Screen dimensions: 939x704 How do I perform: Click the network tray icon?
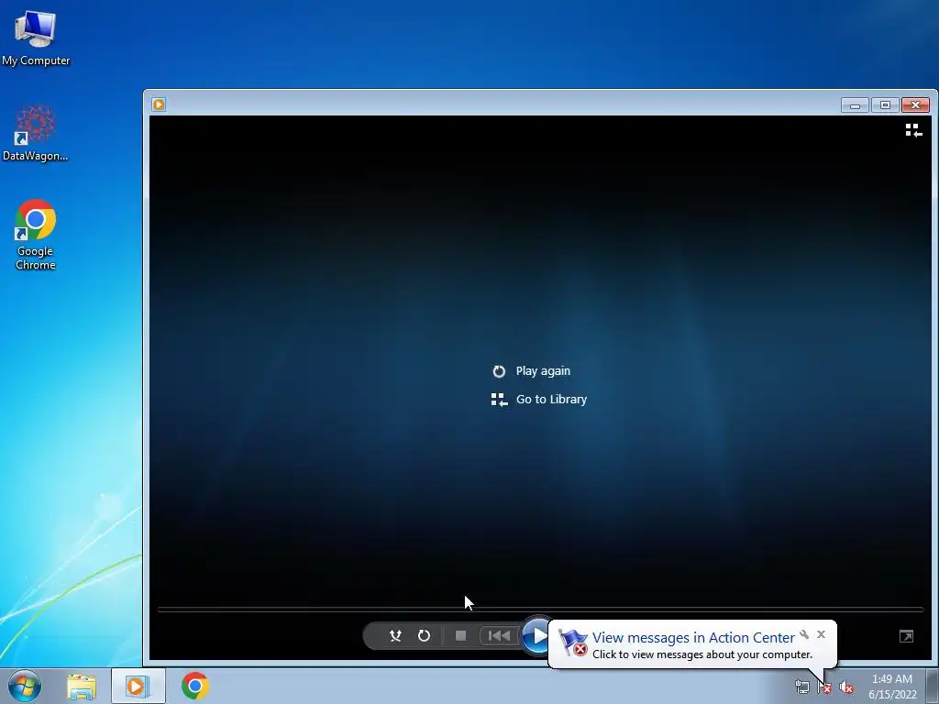(x=801, y=687)
